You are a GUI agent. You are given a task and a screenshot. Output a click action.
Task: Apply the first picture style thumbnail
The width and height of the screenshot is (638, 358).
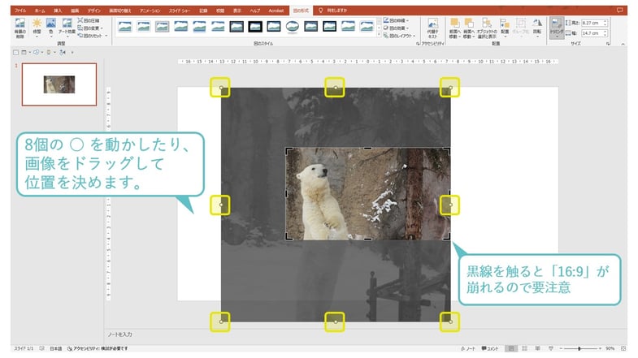pos(125,27)
